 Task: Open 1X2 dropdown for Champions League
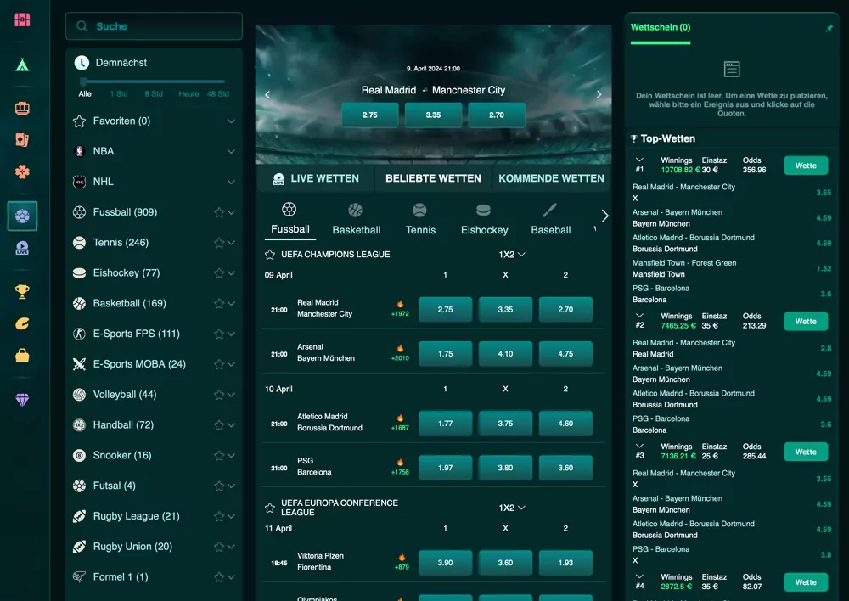point(512,255)
